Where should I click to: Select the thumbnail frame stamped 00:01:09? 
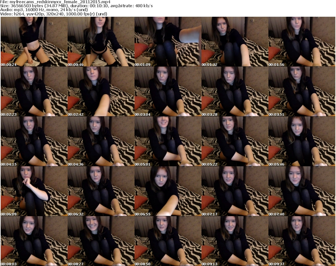click(168, 42)
